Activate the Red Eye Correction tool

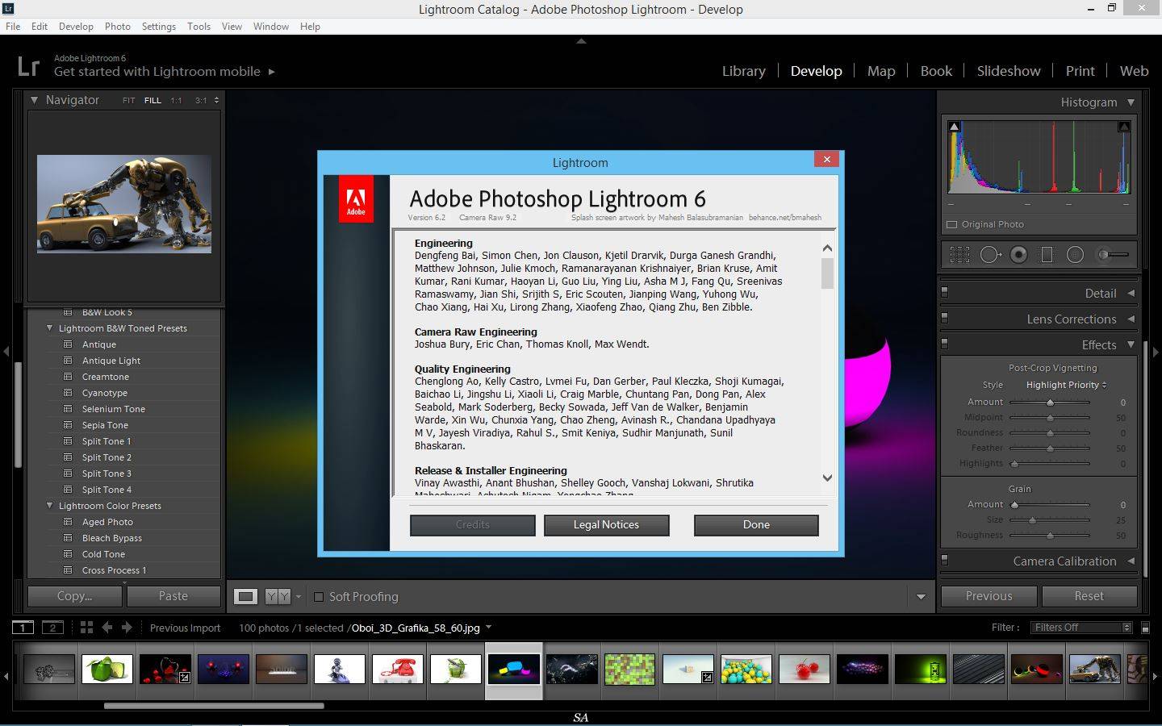point(1019,255)
